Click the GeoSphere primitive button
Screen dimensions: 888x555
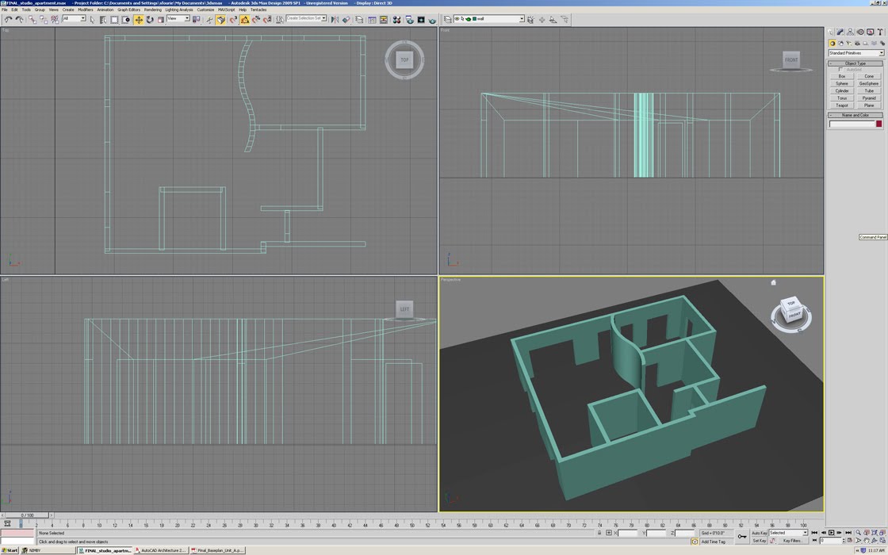[x=869, y=83]
